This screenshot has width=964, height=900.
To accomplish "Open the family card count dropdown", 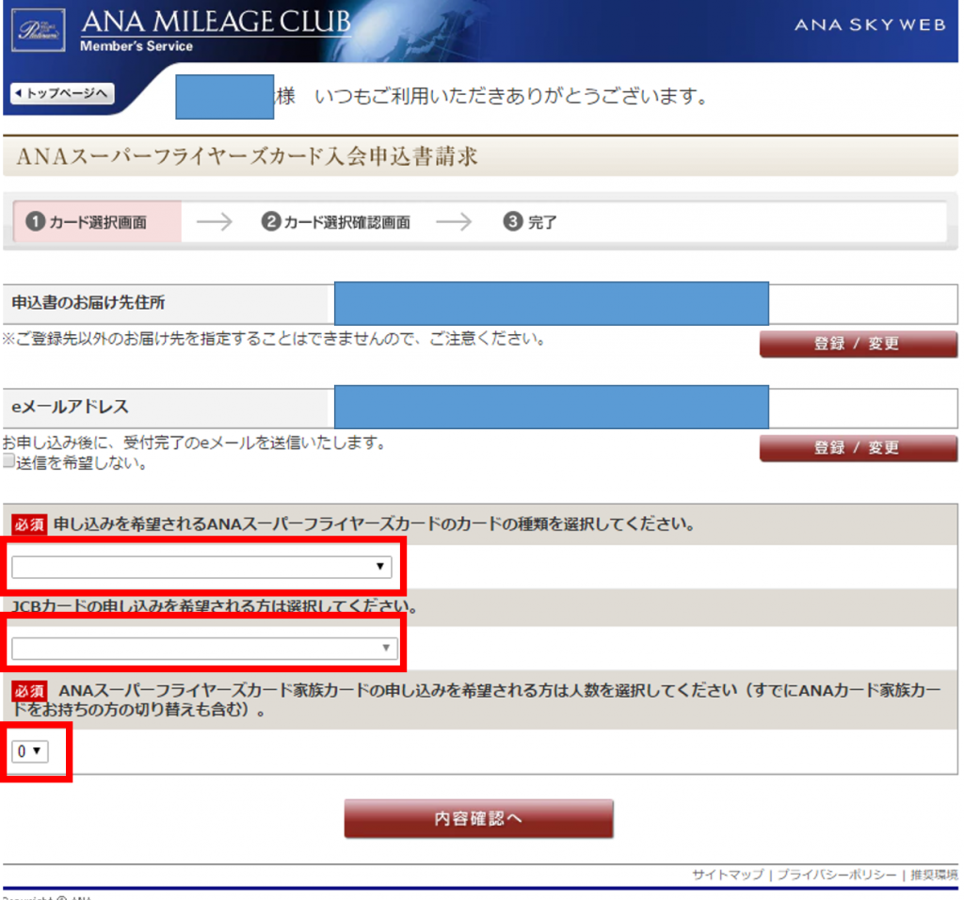I will (x=29, y=751).
